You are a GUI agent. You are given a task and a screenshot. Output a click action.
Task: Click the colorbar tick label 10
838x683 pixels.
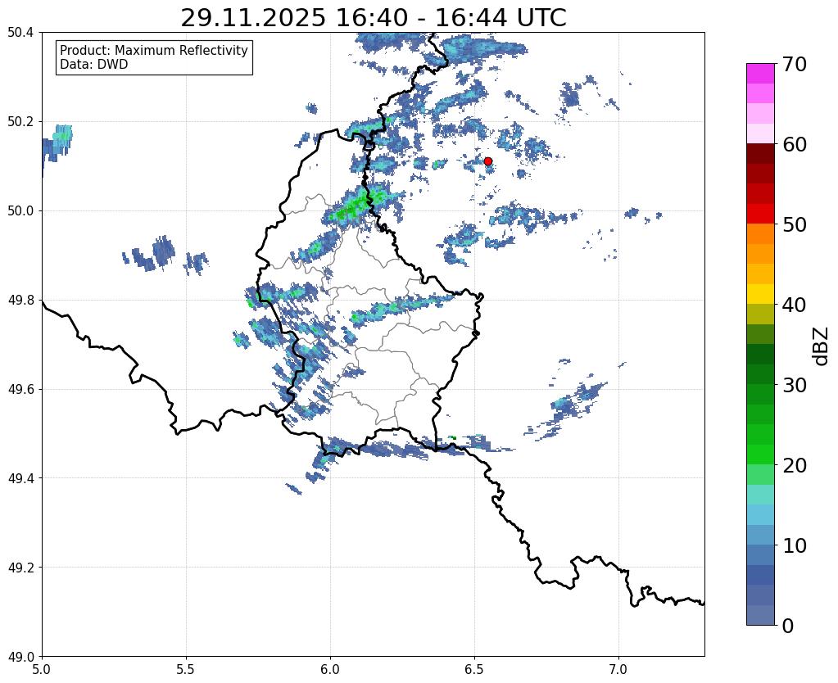coord(795,545)
